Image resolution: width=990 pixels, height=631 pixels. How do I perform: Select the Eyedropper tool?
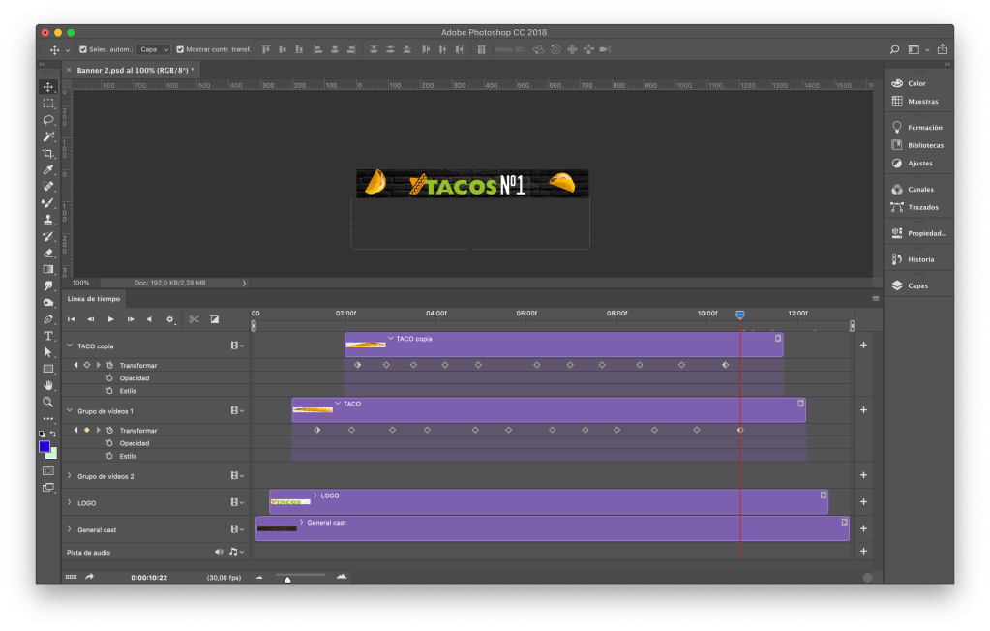coord(48,169)
